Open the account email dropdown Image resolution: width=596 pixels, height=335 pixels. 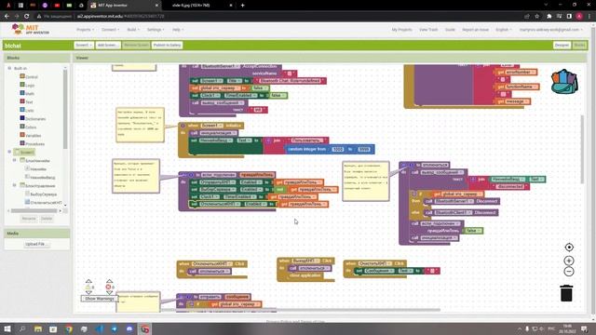(550, 30)
